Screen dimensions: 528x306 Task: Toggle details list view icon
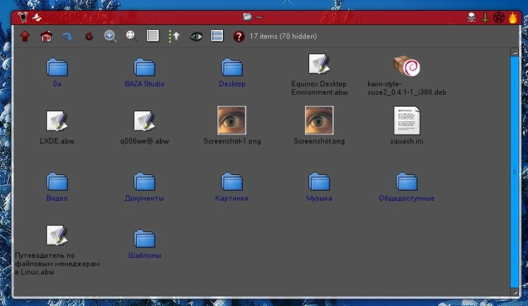coord(153,36)
